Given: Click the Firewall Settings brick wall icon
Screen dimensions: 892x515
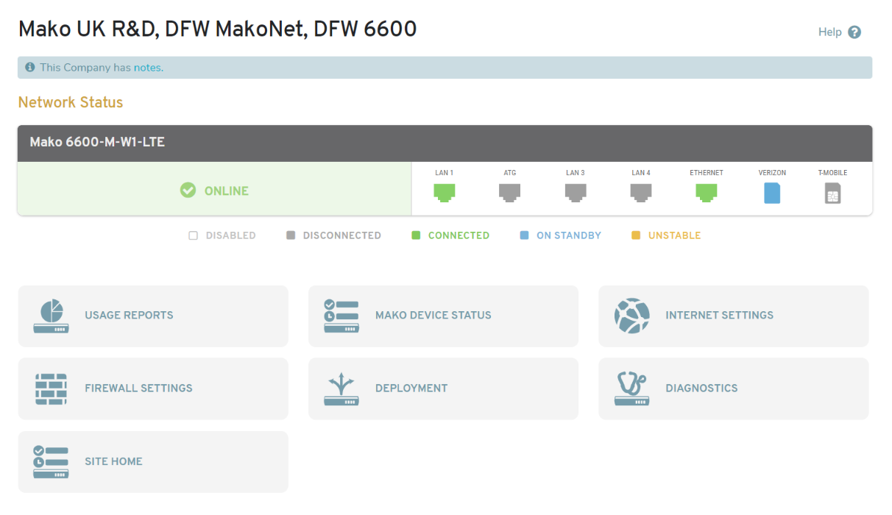Looking at the screenshot, I should (52, 388).
